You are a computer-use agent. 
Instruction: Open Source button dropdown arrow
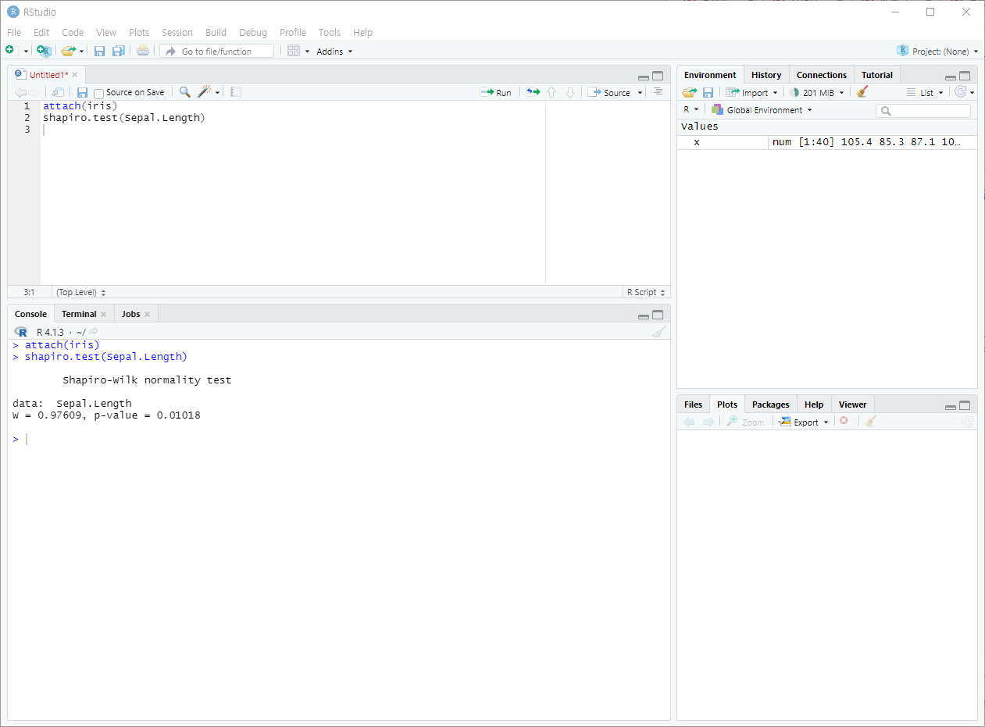(640, 93)
